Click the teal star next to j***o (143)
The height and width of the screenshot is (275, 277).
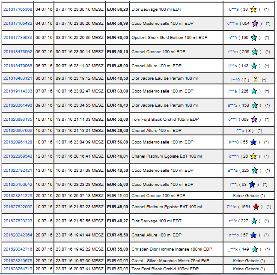[254, 66]
